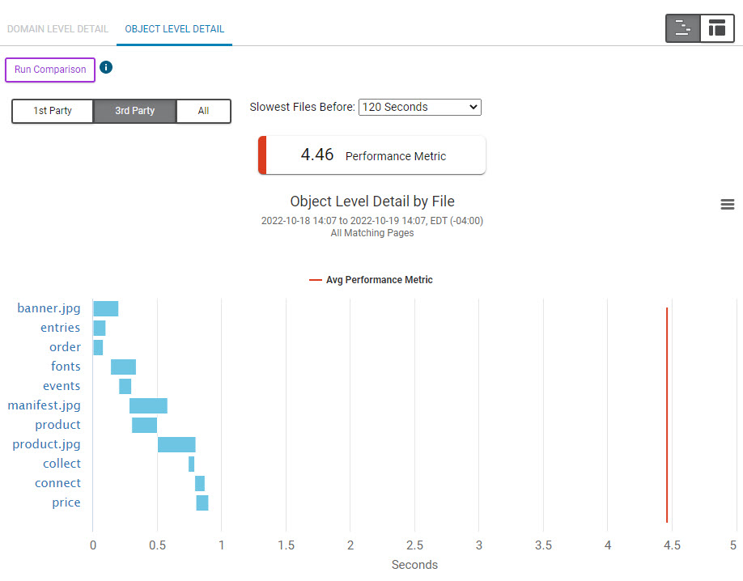Select the waterfall chart view icon
This screenshot has height=581, width=743.
click(682, 28)
